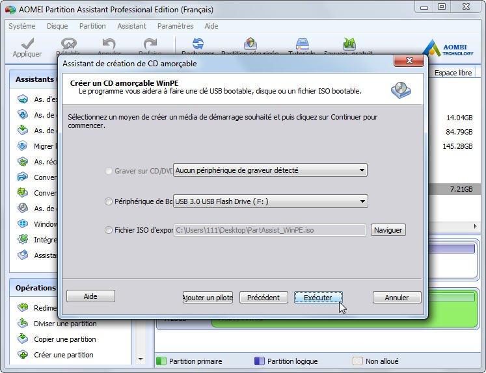Close the bootable CD wizard dialog
This screenshot has width=486, height=373.
(409, 60)
